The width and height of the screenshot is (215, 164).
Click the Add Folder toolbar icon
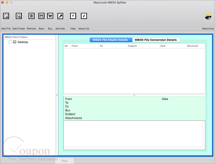19,16
